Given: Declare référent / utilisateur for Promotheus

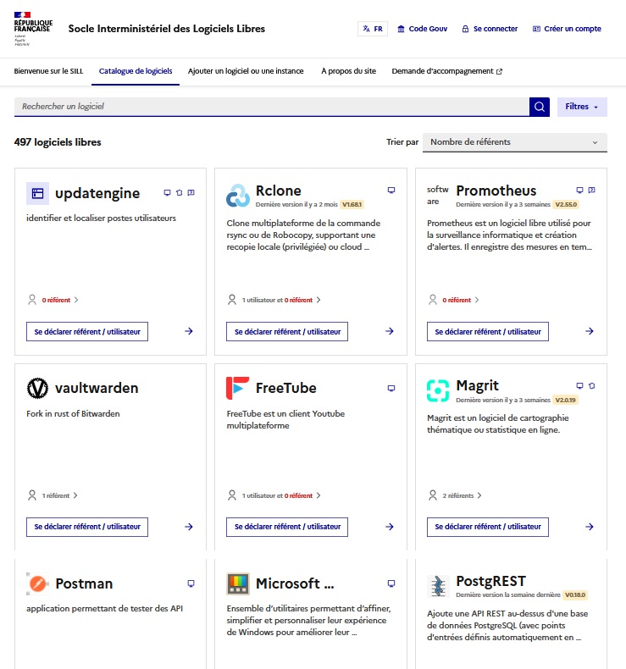Looking at the screenshot, I should pos(488,331).
